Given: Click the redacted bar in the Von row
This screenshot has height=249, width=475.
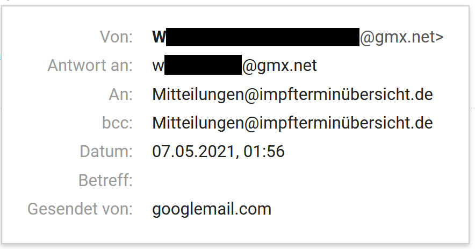Looking at the screenshot, I should click(x=262, y=37).
